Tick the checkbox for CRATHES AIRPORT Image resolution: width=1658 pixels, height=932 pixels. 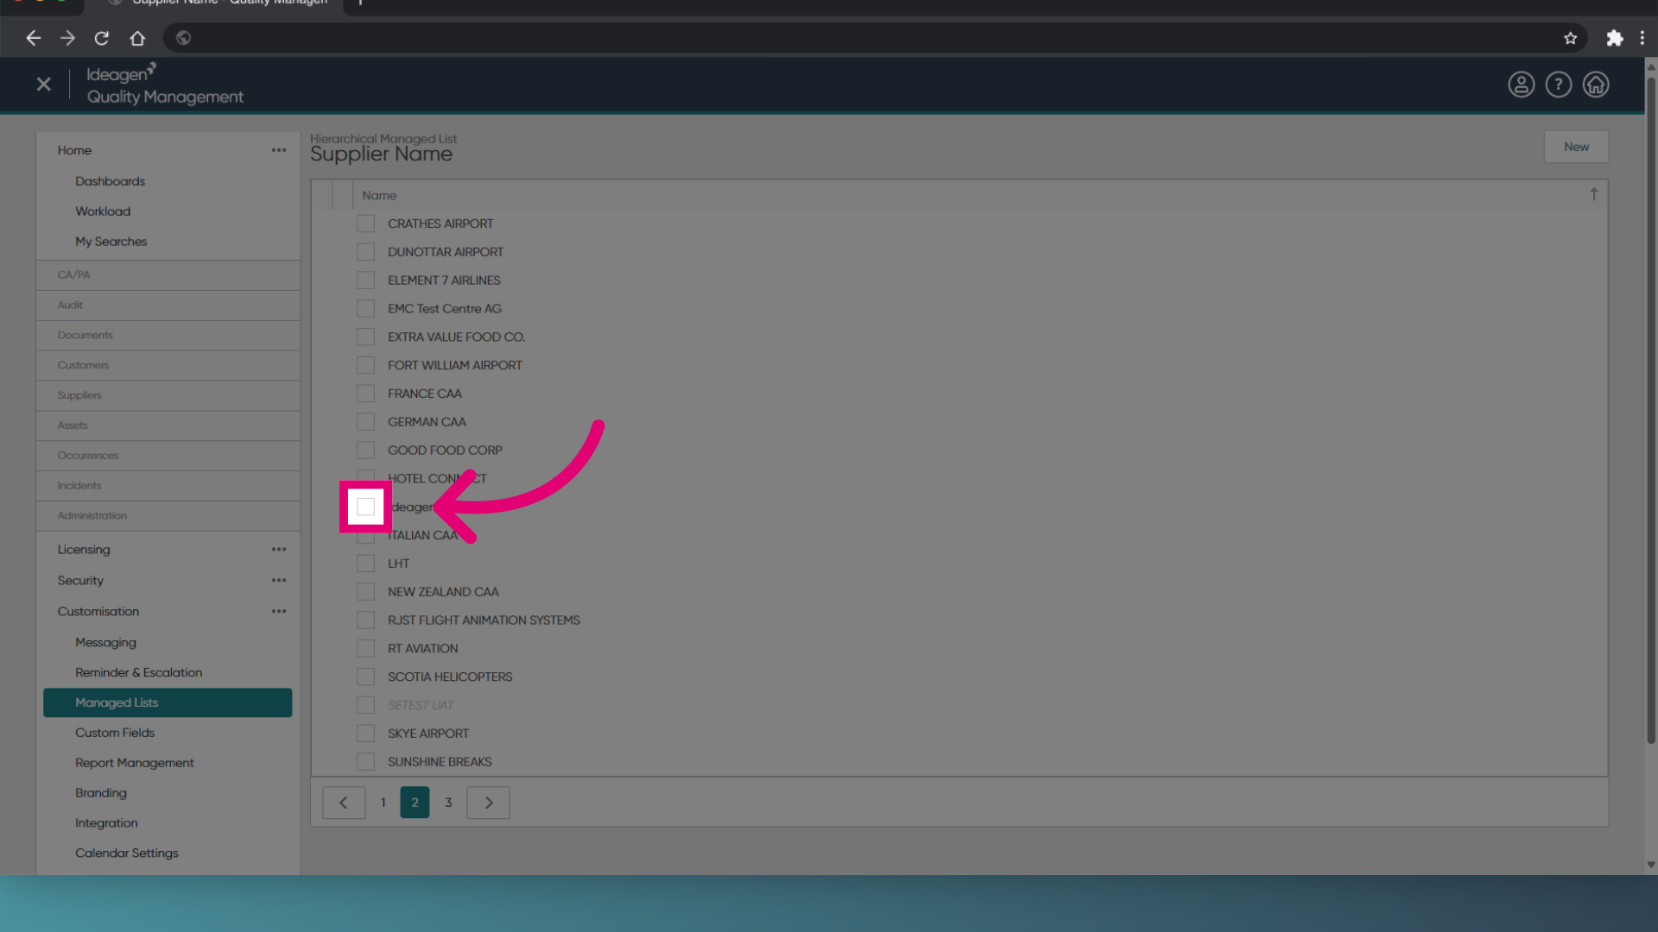[366, 224]
